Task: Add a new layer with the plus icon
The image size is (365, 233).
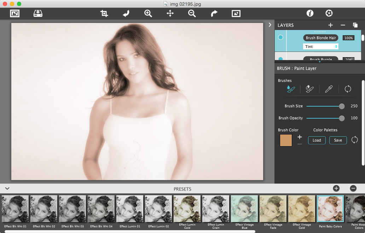Action: pyautogui.click(x=330, y=25)
